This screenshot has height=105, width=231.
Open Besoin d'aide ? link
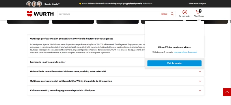tap(52, 4)
